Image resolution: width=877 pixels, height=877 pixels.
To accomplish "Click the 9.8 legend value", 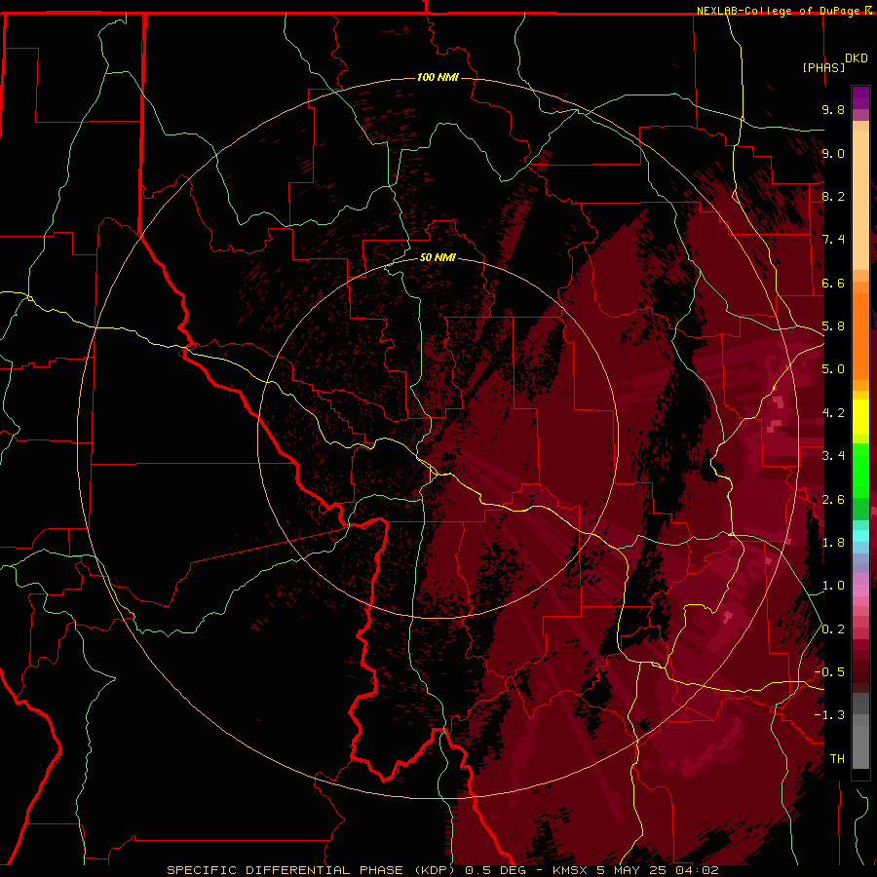I will [x=833, y=109].
